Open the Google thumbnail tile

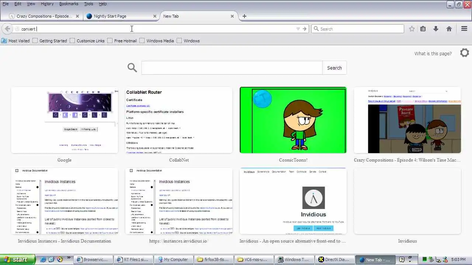coord(65,120)
